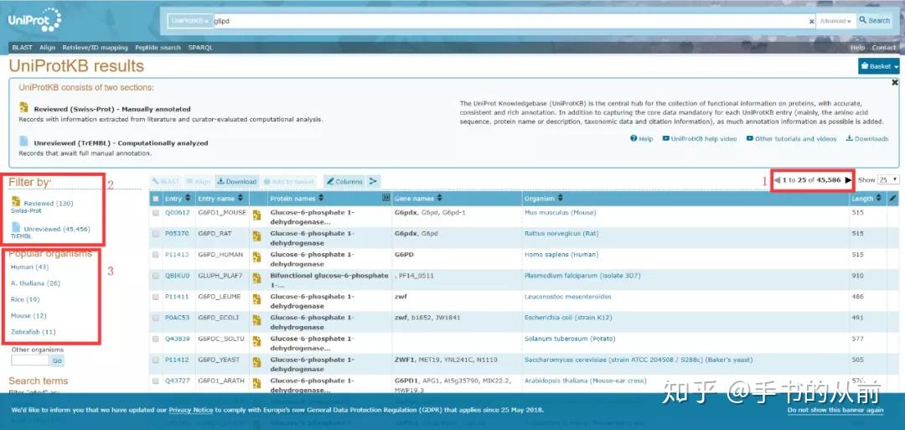Check the box for entry Q8IKU0

(x=155, y=276)
